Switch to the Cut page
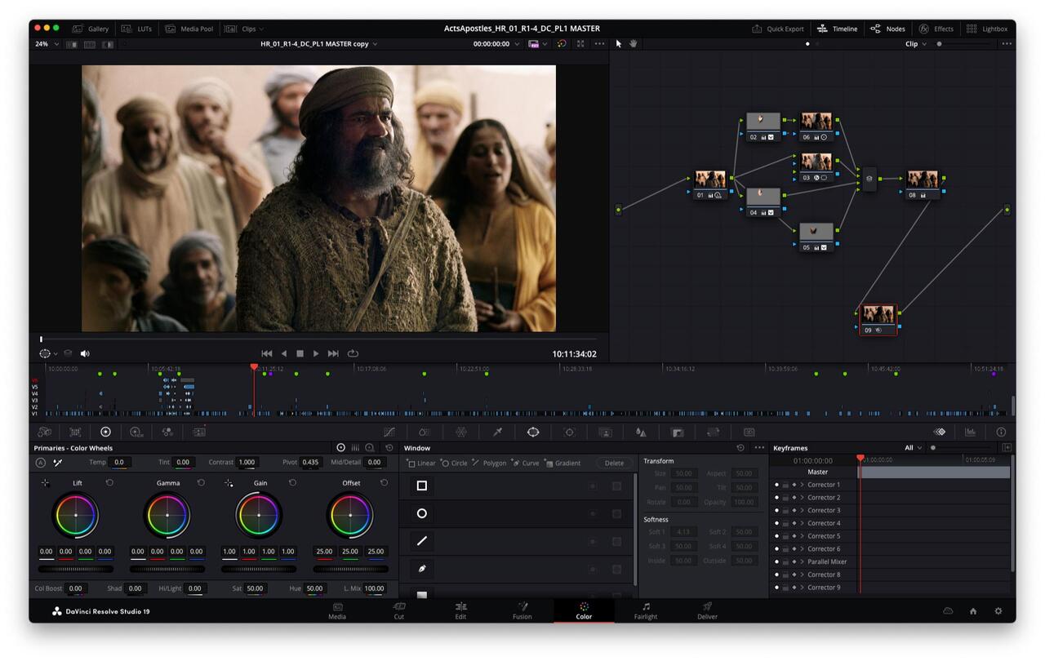Viewport: 1045px width, 661px height. (x=399, y=610)
